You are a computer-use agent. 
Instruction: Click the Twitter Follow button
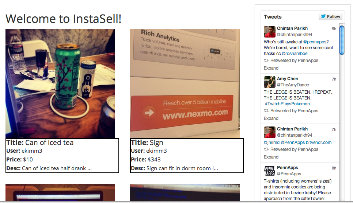(330, 16)
